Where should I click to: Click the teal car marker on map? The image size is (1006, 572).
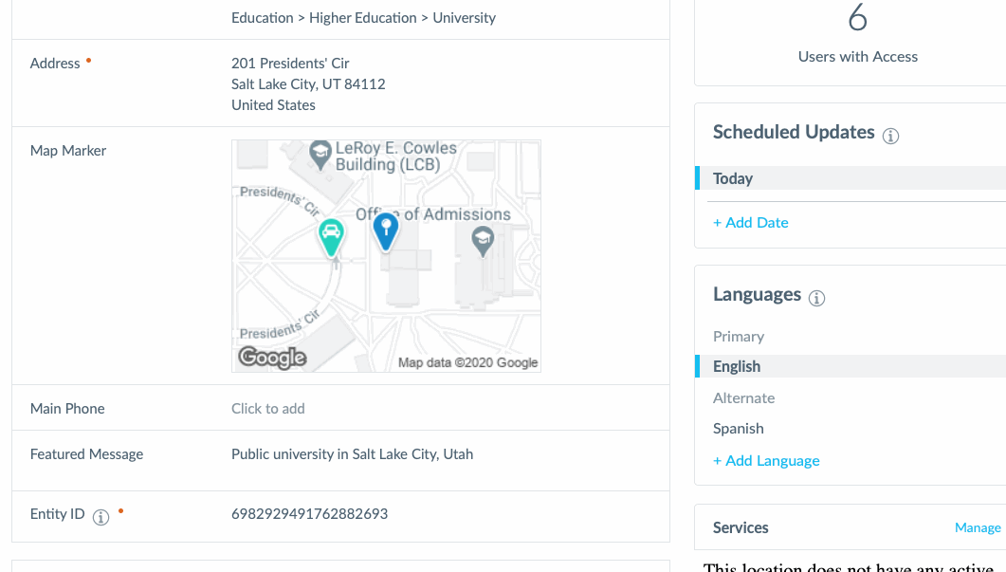pos(330,237)
